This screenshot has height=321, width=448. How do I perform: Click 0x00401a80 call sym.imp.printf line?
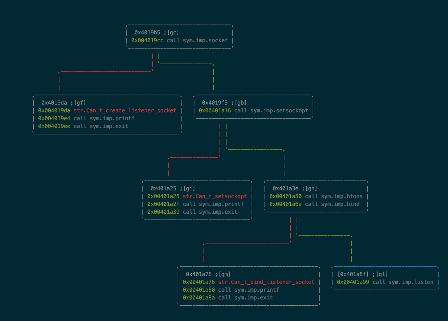tap(231, 290)
